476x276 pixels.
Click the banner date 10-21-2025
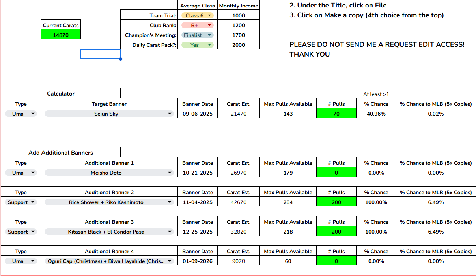point(198,173)
